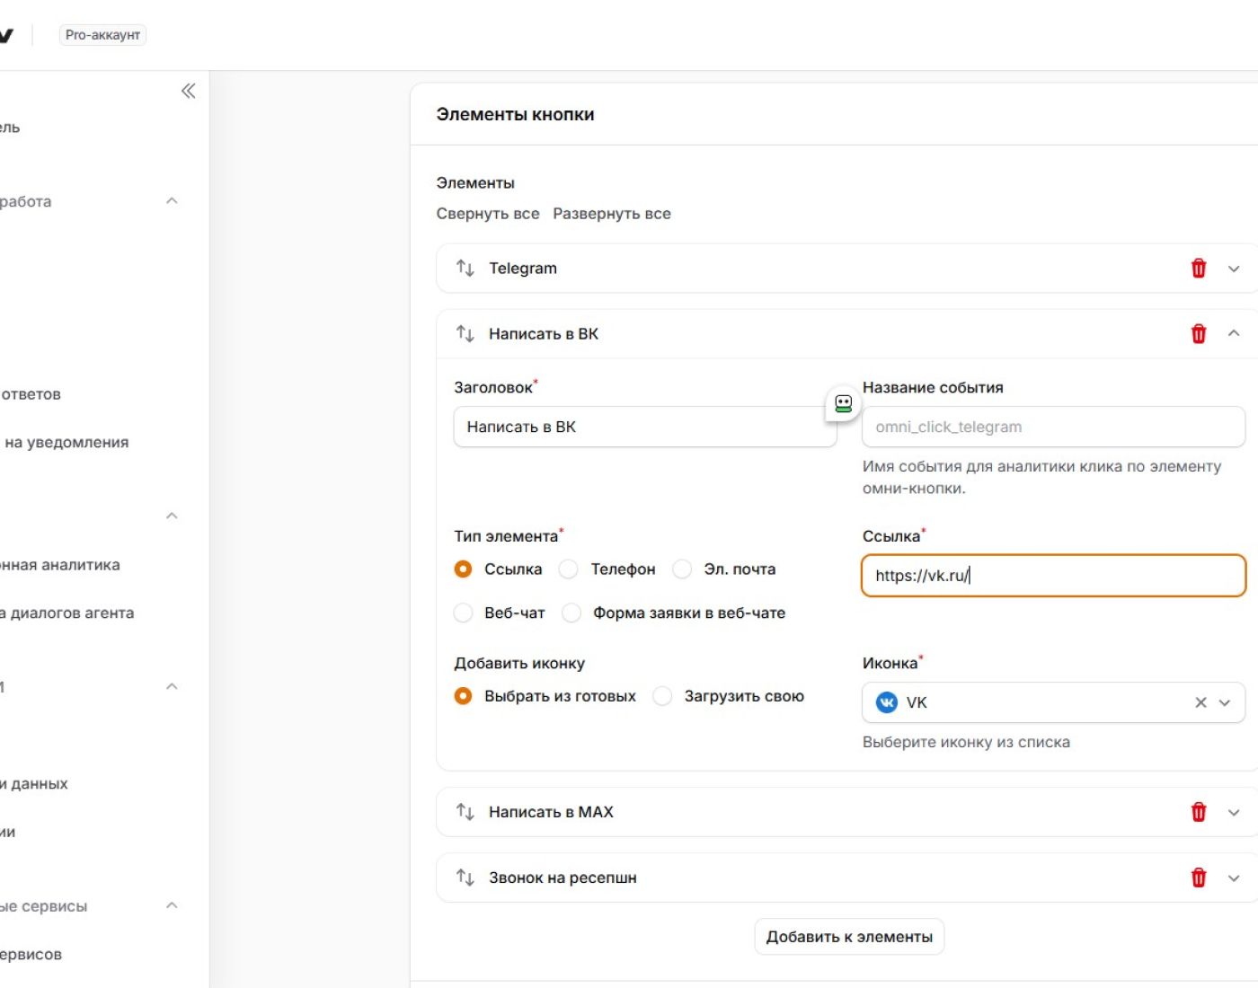Click the robot assistant icon near Заголовок
1258x988 pixels.
(x=843, y=404)
